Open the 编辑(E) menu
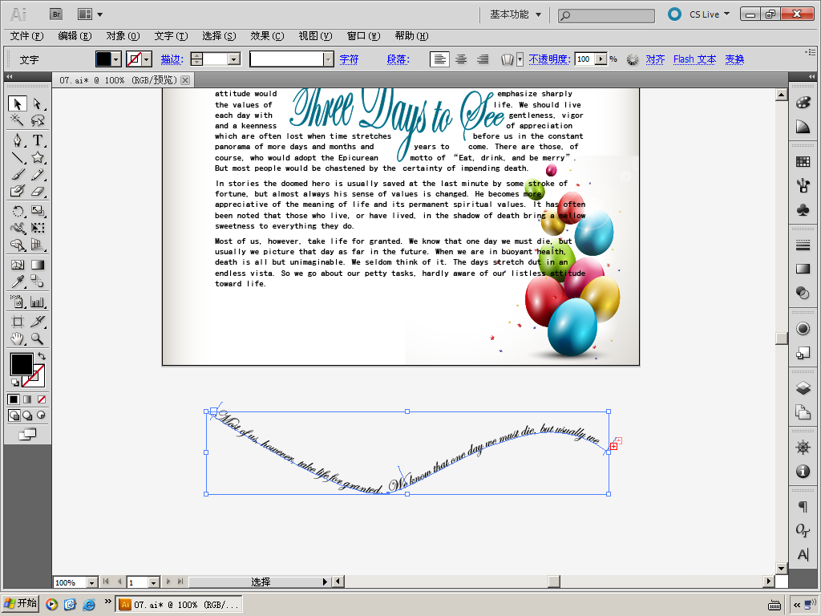The width and height of the screenshot is (821, 616). pyautogui.click(x=75, y=36)
